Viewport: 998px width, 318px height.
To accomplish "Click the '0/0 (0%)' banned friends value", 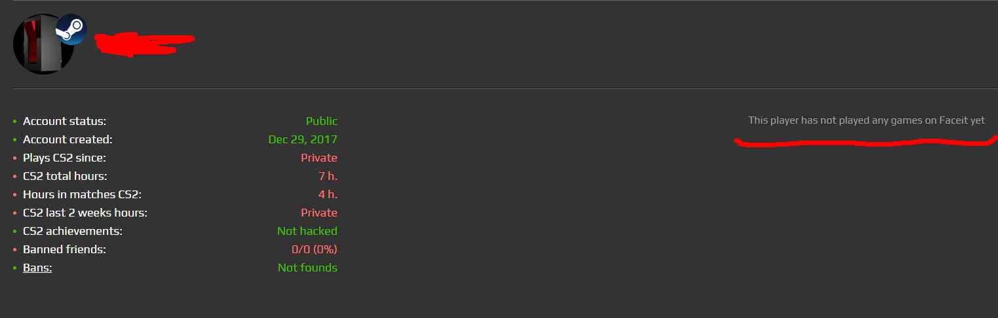I will (315, 249).
